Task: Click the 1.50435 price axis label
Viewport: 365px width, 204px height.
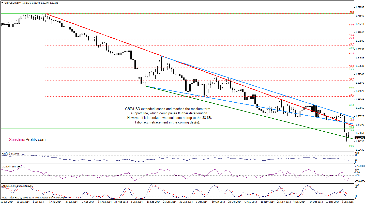Action: (x=360, y=150)
